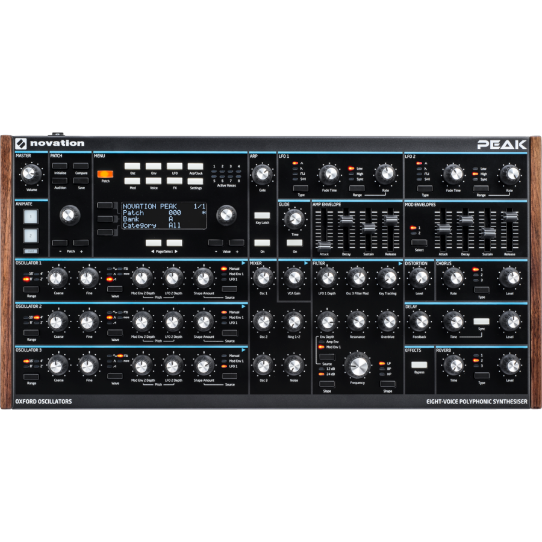The width and height of the screenshot is (542, 542).
Task: Click the patch select knob
Action: 70,214
